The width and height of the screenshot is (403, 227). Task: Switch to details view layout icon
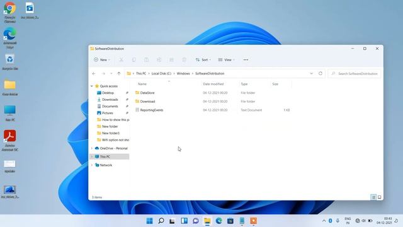[x=373, y=197]
